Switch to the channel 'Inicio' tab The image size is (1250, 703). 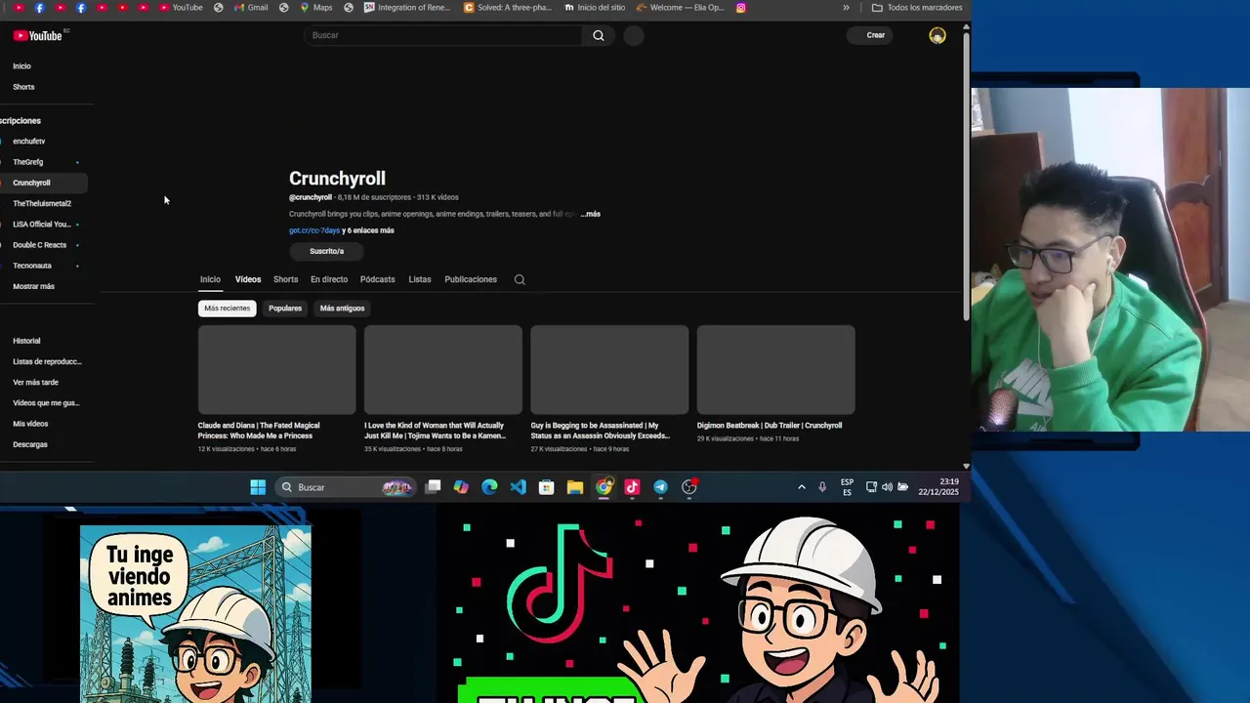(x=210, y=279)
